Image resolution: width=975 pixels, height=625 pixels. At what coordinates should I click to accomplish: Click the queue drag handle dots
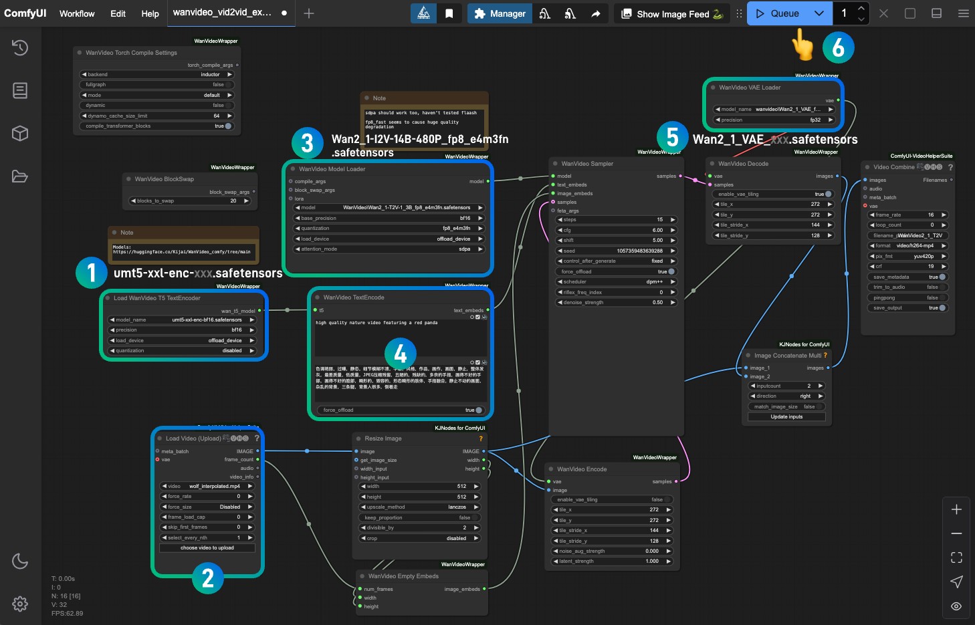click(739, 13)
